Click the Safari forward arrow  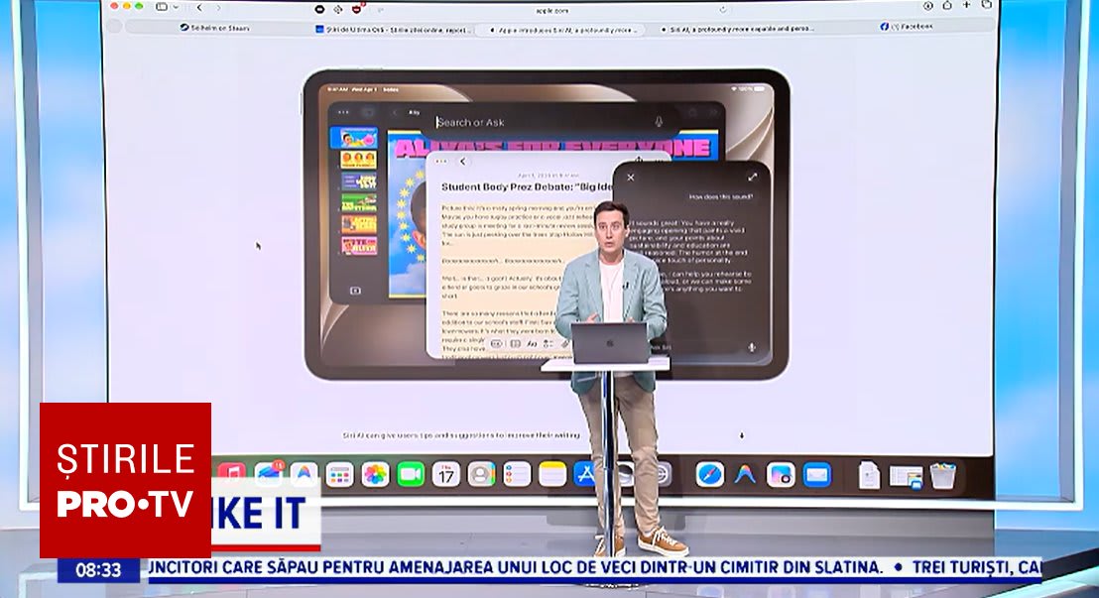(x=218, y=8)
